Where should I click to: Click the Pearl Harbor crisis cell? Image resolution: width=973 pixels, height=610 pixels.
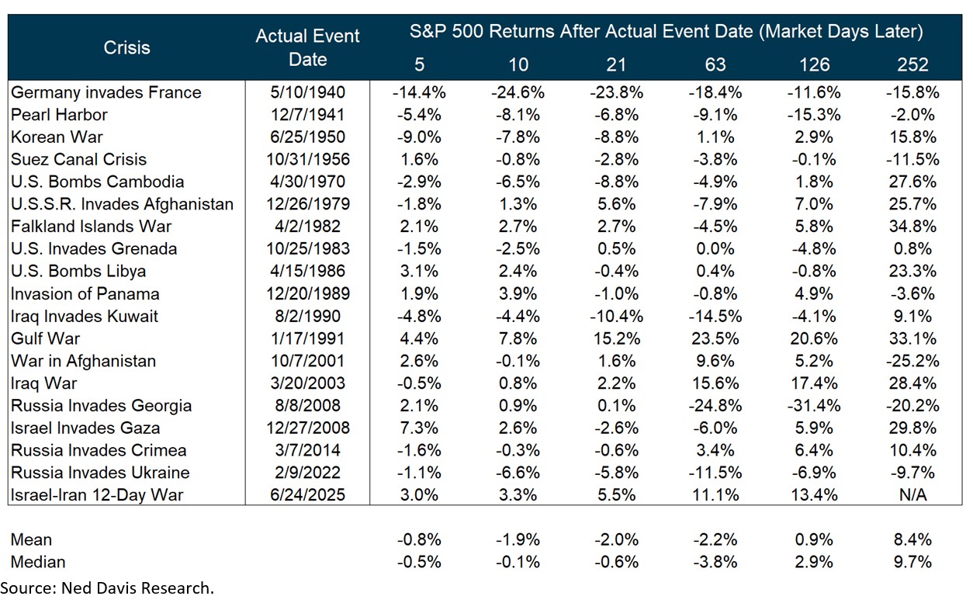[x=60, y=115]
